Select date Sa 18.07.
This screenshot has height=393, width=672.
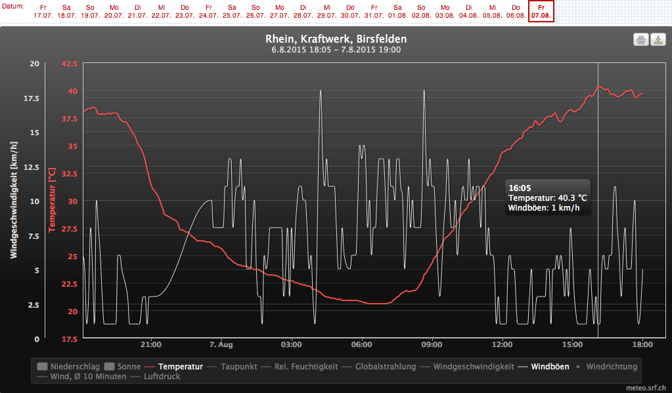(x=66, y=11)
